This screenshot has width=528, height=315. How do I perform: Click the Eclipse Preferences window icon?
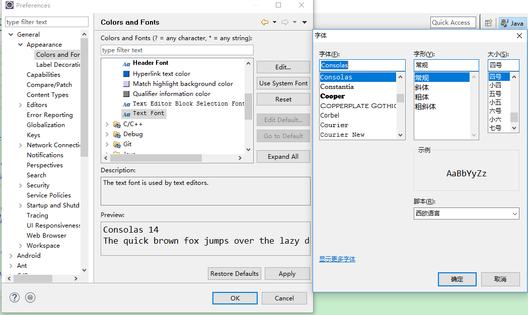10,5
